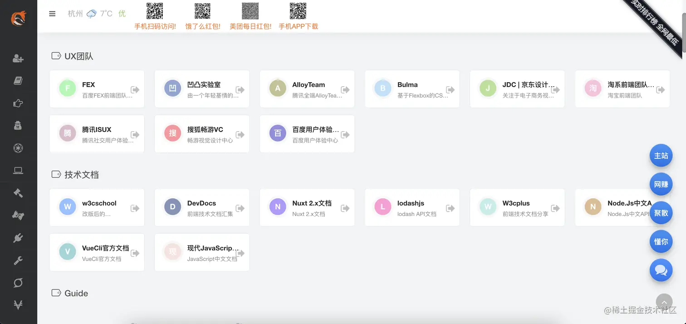Select the book icon in sidebar
This screenshot has width=686, height=324.
[18, 81]
